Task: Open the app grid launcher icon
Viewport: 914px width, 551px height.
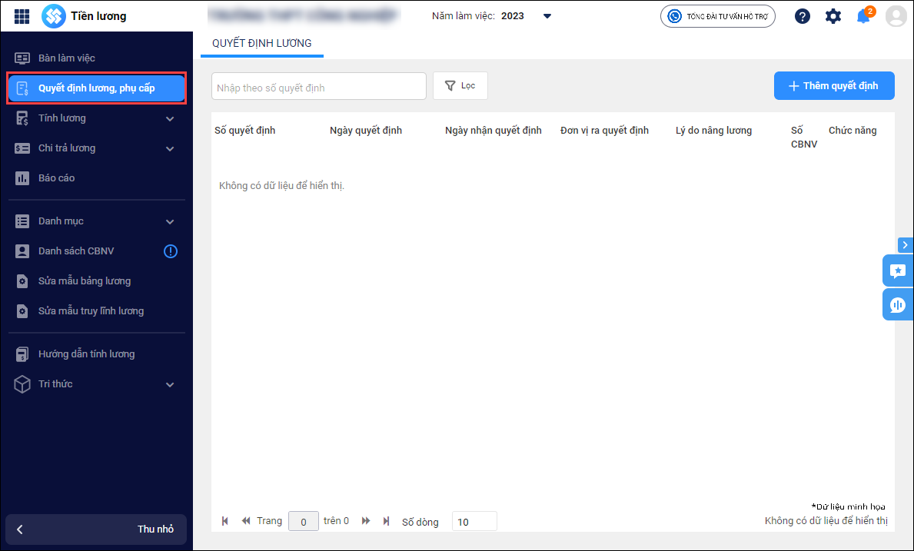Action: [22, 16]
